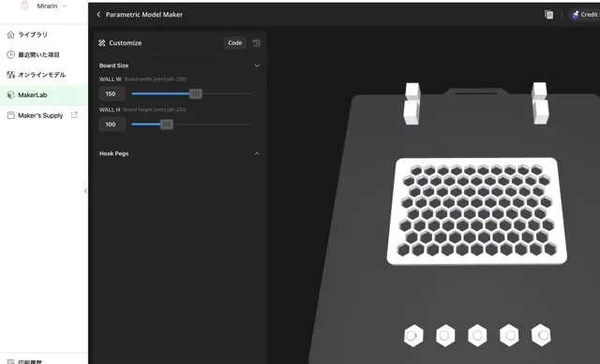Image resolution: width=600 pixels, height=364 pixels.
Task: Click the Customize panel title
Action: tap(125, 43)
